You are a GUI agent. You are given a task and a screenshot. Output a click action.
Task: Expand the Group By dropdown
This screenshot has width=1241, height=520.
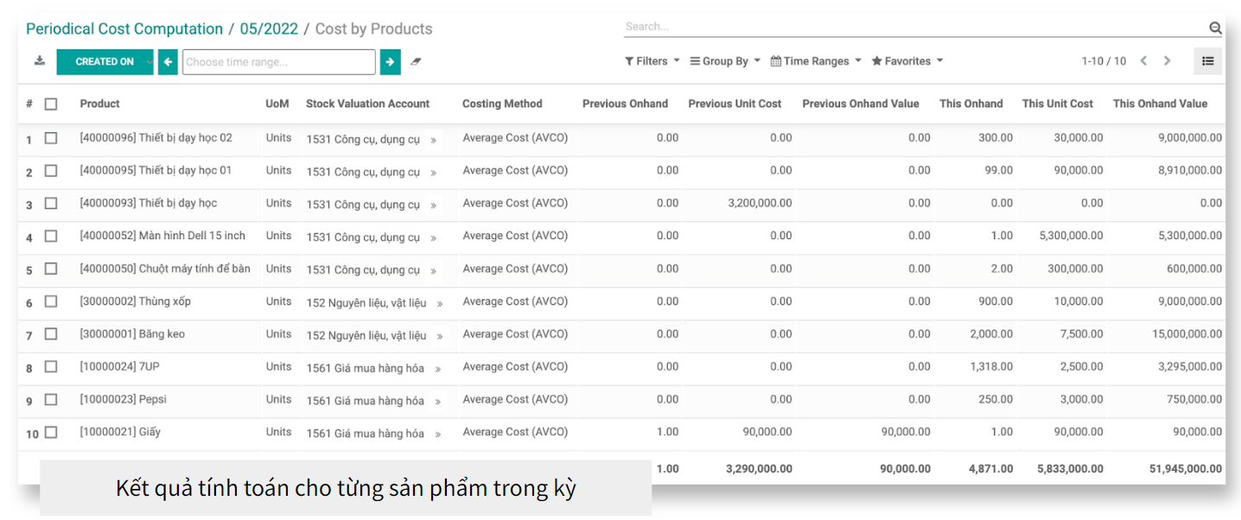tap(725, 61)
